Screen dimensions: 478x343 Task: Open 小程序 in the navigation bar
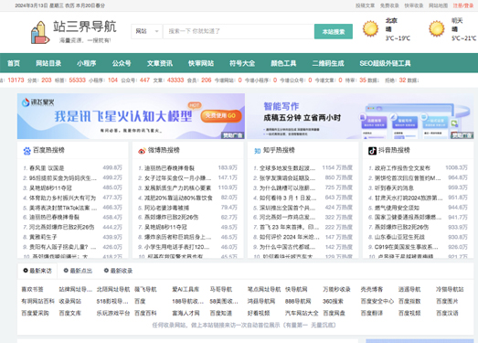click(x=87, y=63)
